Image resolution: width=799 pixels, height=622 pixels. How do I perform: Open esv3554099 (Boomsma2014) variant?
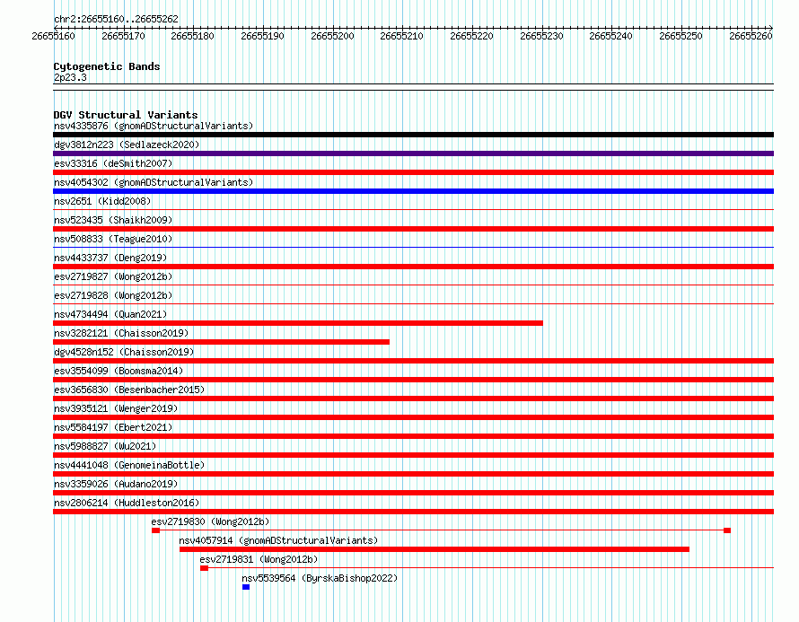click(x=119, y=371)
